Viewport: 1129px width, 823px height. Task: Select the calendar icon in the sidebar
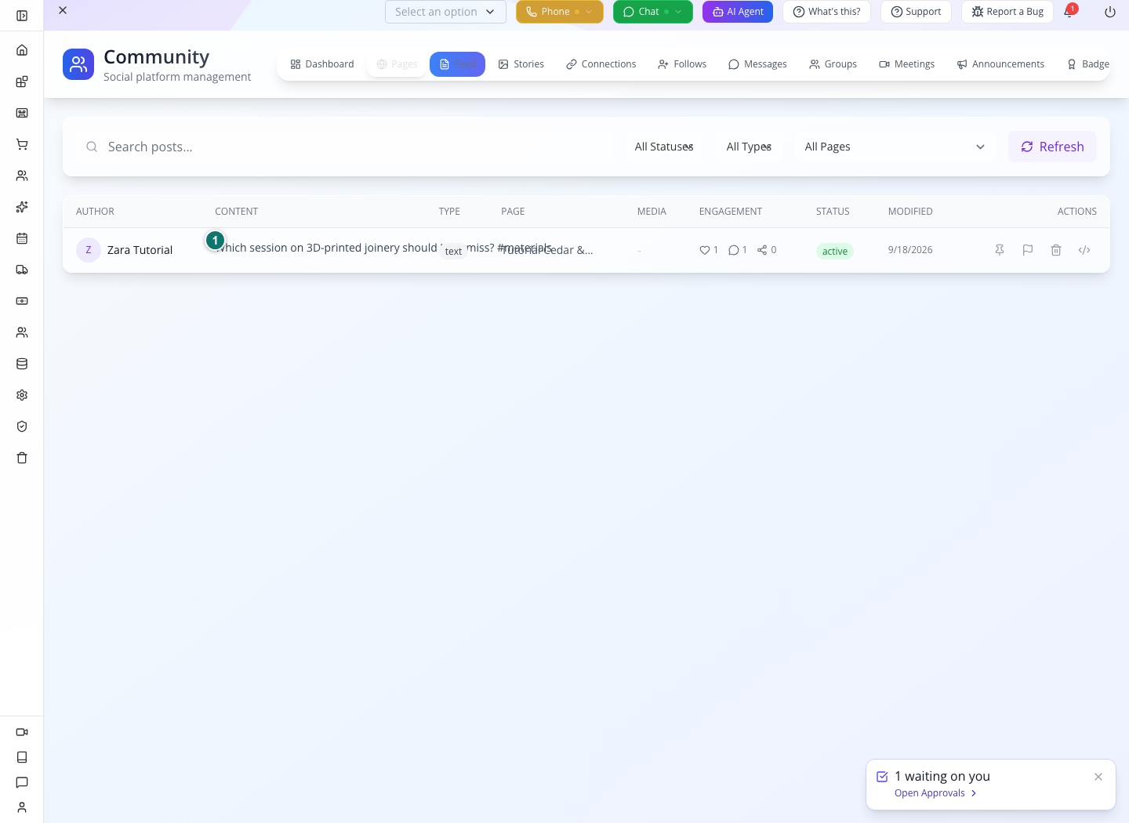point(22,238)
